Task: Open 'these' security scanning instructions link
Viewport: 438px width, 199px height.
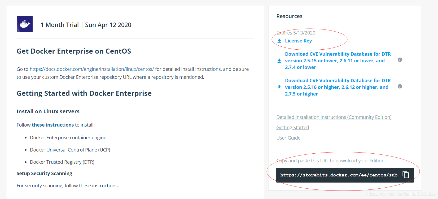Action: pyautogui.click(x=85, y=185)
